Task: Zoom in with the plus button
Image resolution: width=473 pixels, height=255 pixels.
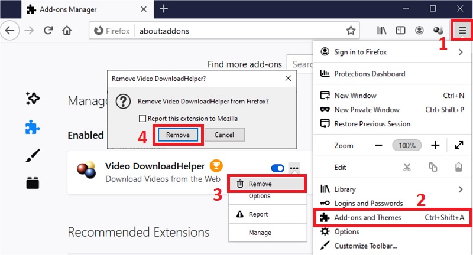Action: 435,145
